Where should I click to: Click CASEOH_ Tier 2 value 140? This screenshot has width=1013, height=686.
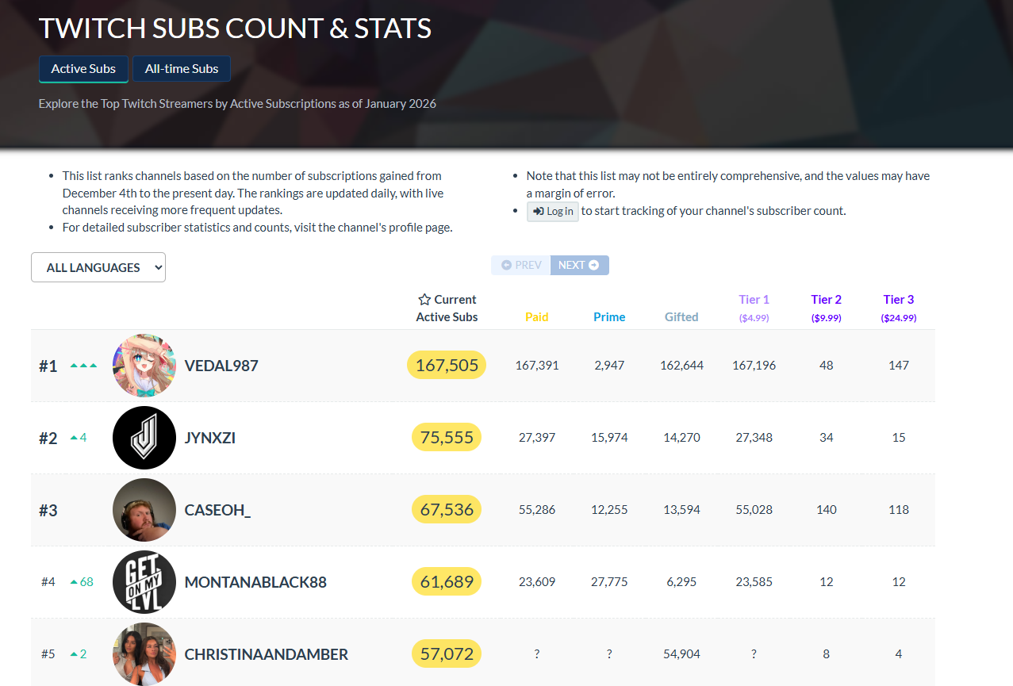point(827,510)
